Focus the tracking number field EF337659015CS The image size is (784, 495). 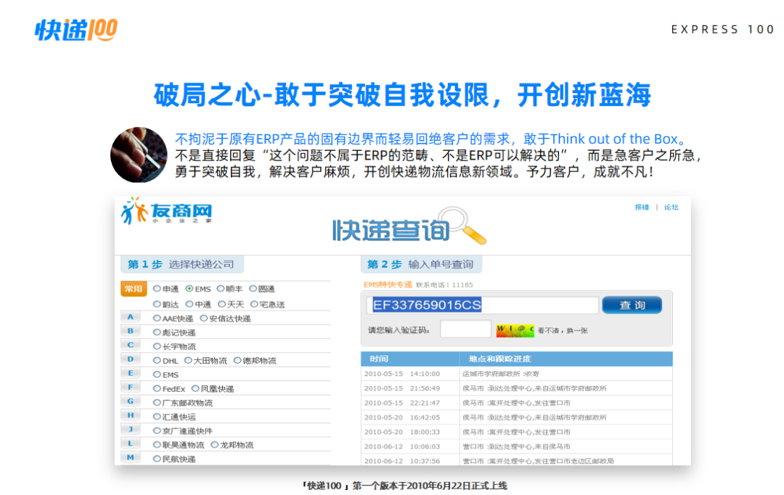coord(483,305)
